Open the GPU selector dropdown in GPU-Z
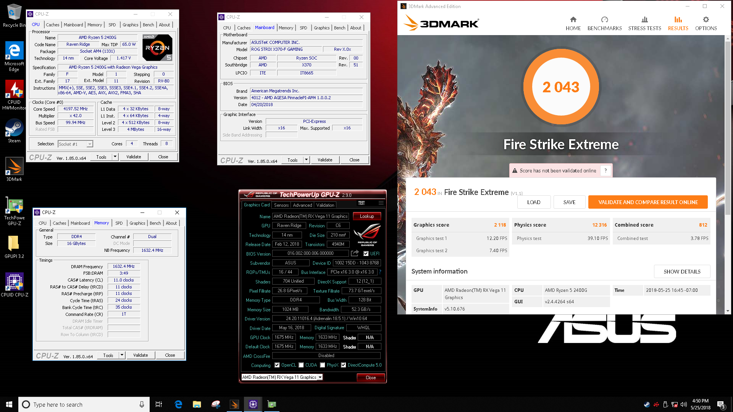 pos(282,377)
